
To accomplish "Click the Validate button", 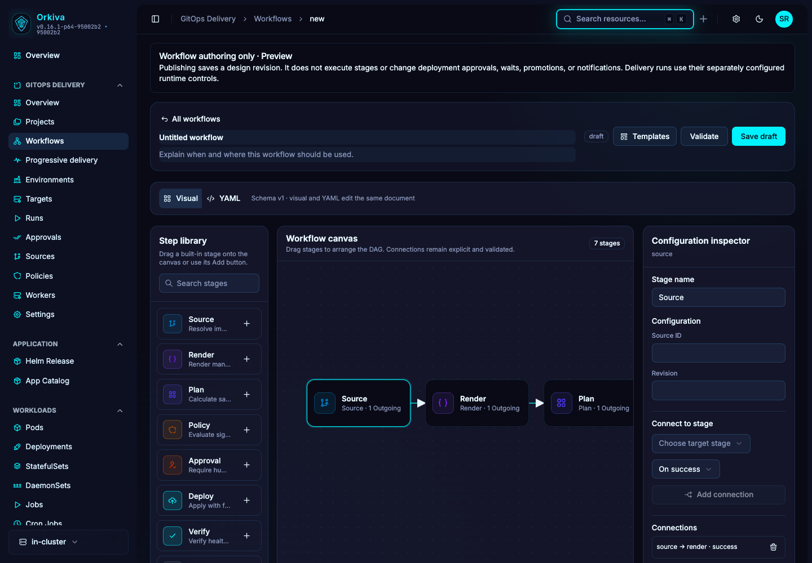I will coord(704,136).
